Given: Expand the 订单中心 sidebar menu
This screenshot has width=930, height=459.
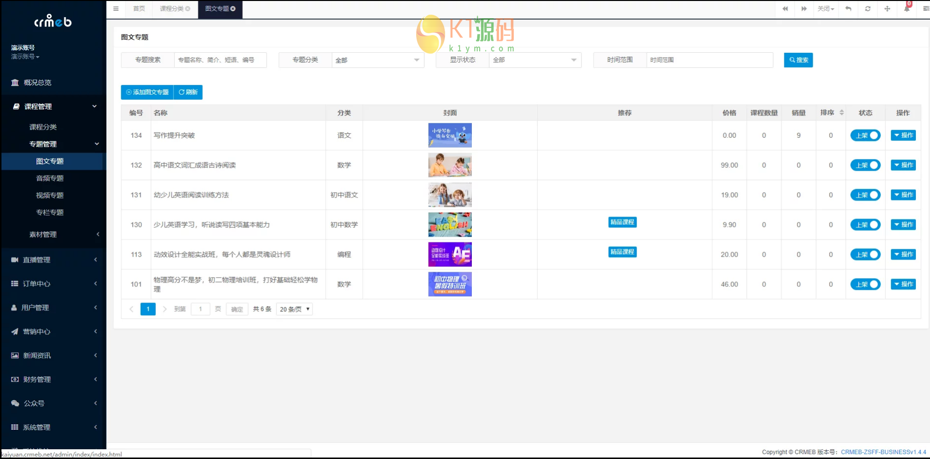Looking at the screenshot, I should [x=53, y=284].
